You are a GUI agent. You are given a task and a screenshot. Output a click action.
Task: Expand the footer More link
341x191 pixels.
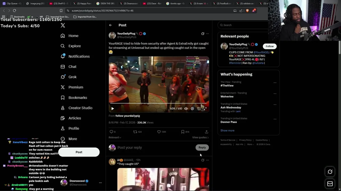pos(250,144)
